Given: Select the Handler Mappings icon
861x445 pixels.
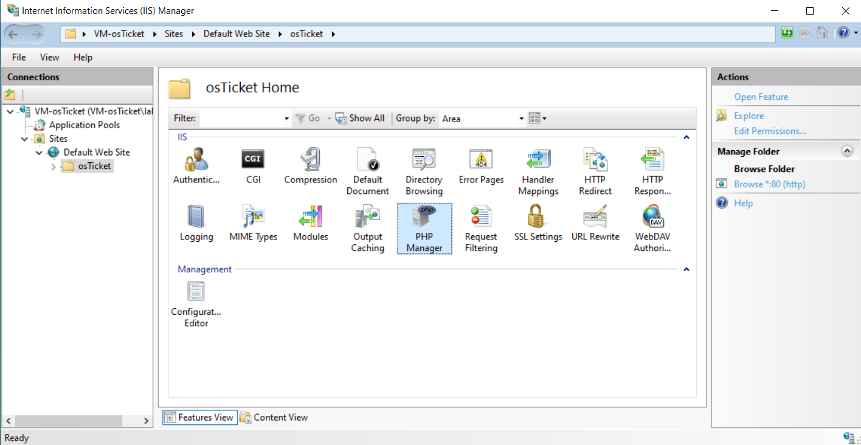Looking at the screenshot, I should 538,171.
